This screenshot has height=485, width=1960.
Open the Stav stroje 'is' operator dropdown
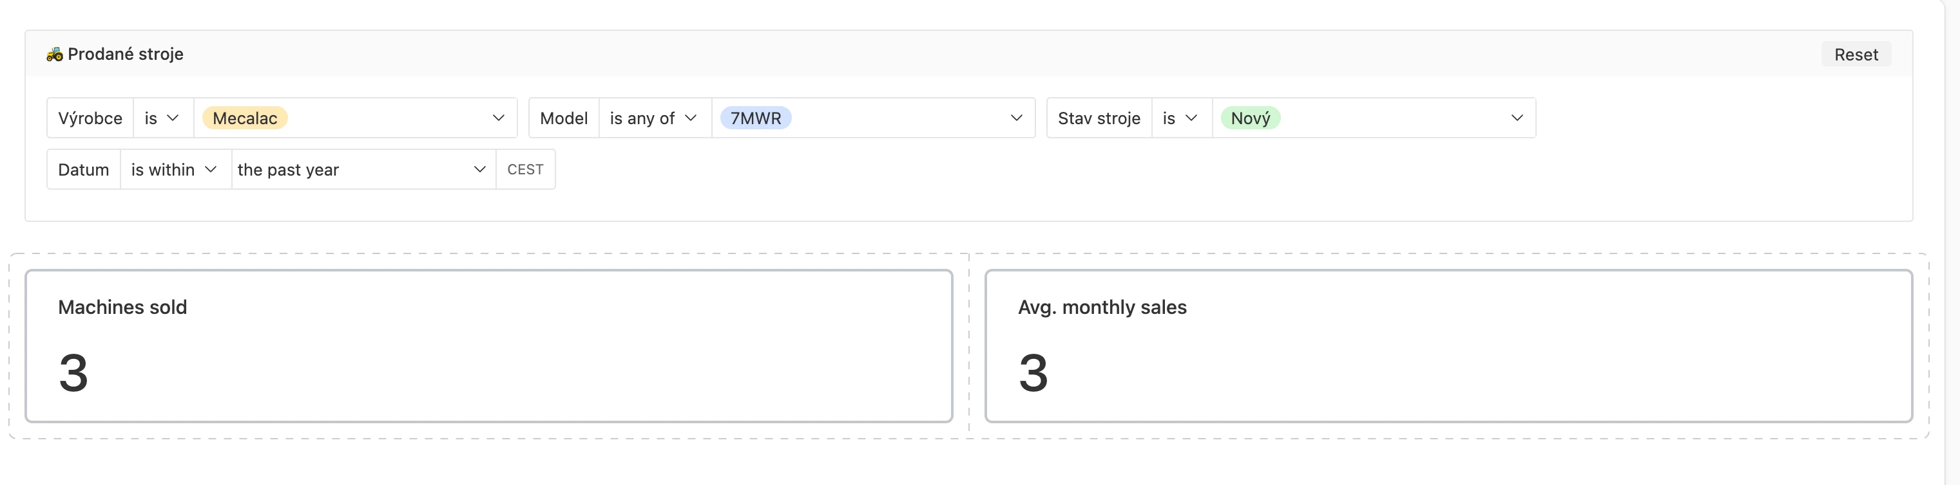tap(1180, 118)
